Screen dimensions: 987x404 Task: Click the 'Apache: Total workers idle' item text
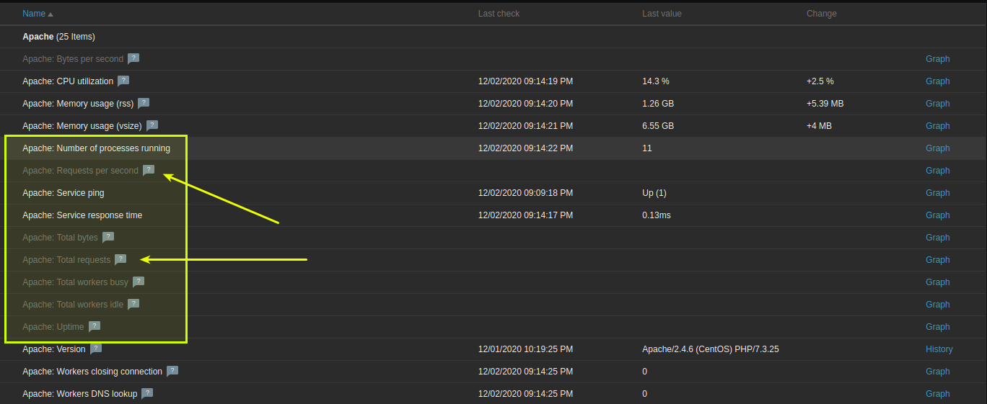tap(73, 305)
